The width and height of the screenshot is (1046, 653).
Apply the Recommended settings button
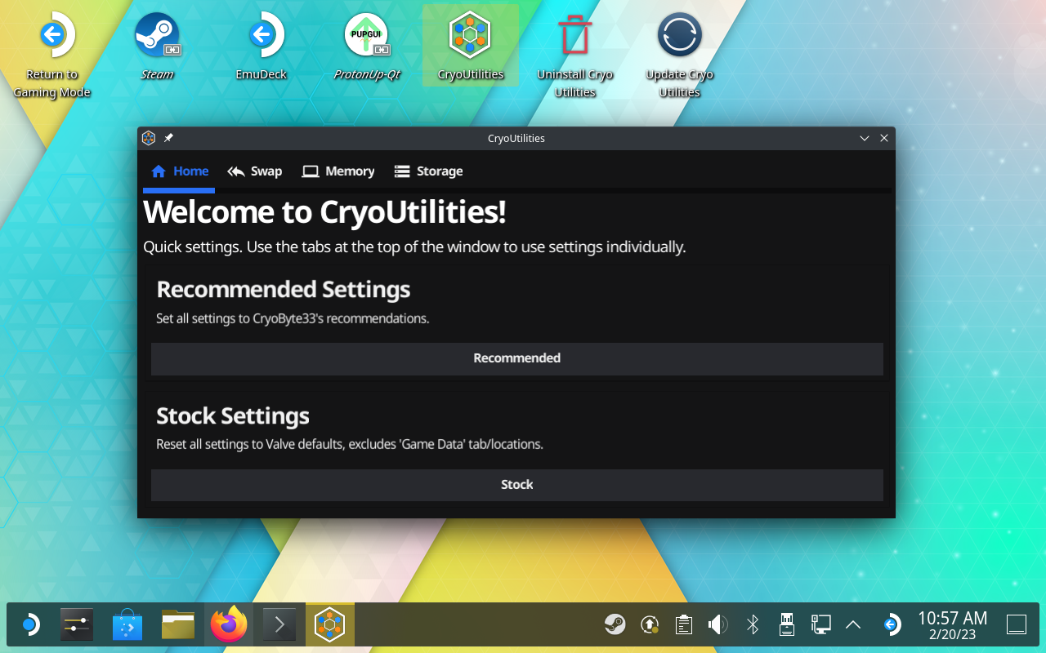click(516, 358)
